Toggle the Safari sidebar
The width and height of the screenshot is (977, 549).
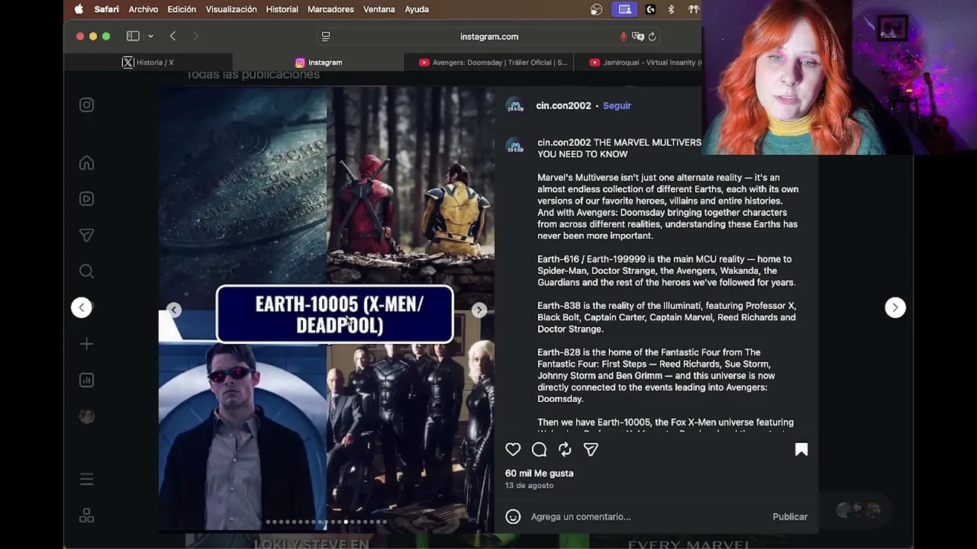133,37
